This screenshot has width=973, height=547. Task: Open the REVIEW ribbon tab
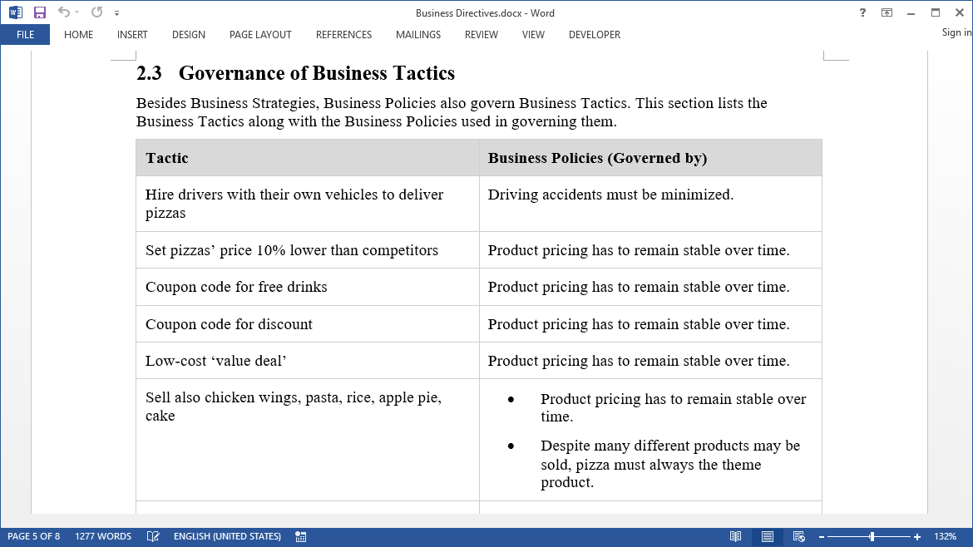pos(481,35)
